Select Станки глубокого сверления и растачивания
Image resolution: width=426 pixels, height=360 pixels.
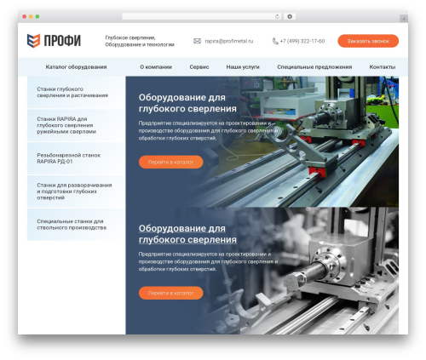point(76,92)
